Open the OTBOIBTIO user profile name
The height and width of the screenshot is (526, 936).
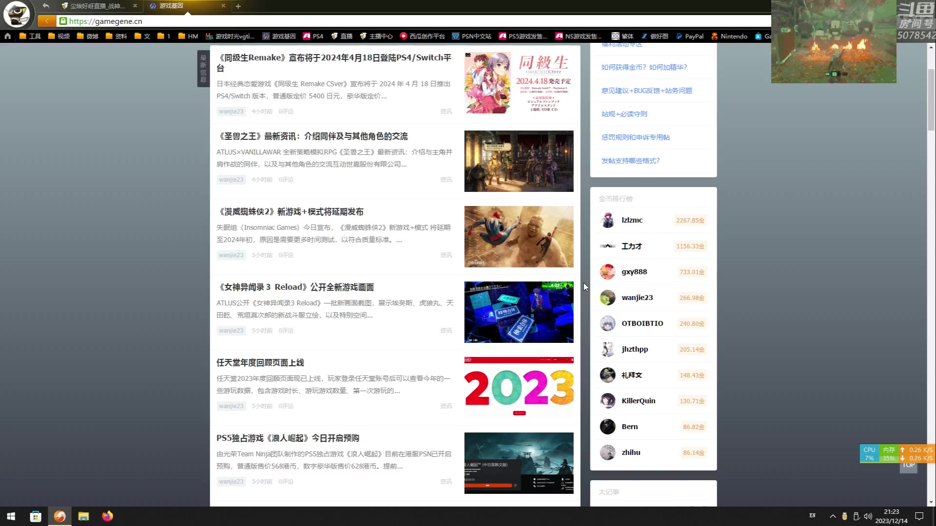[x=642, y=323]
